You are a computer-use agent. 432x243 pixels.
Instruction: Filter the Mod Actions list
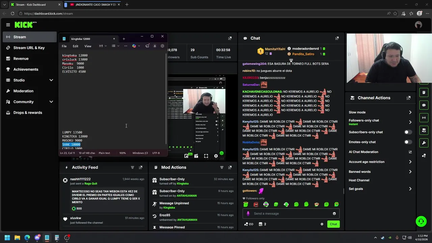pyautogui.click(x=222, y=167)
